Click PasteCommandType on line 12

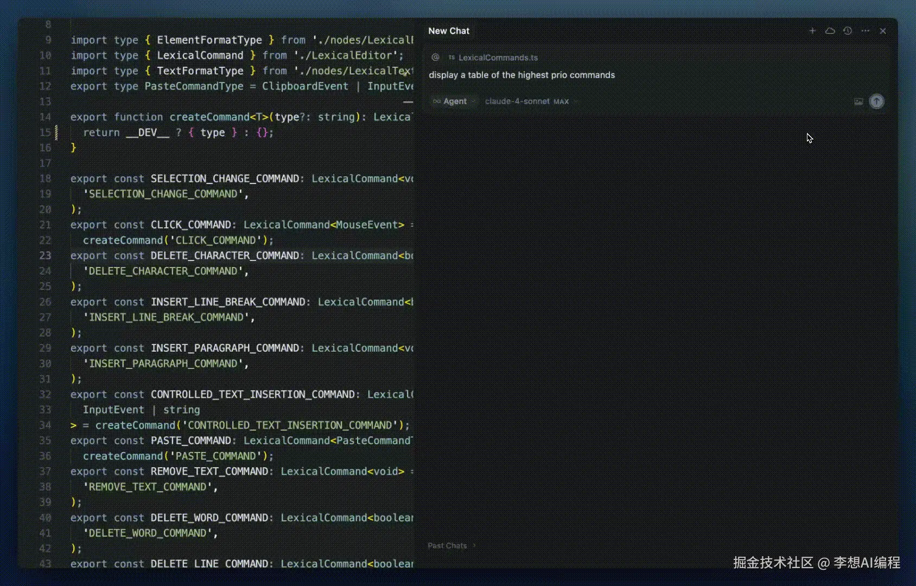pos(194,86)
